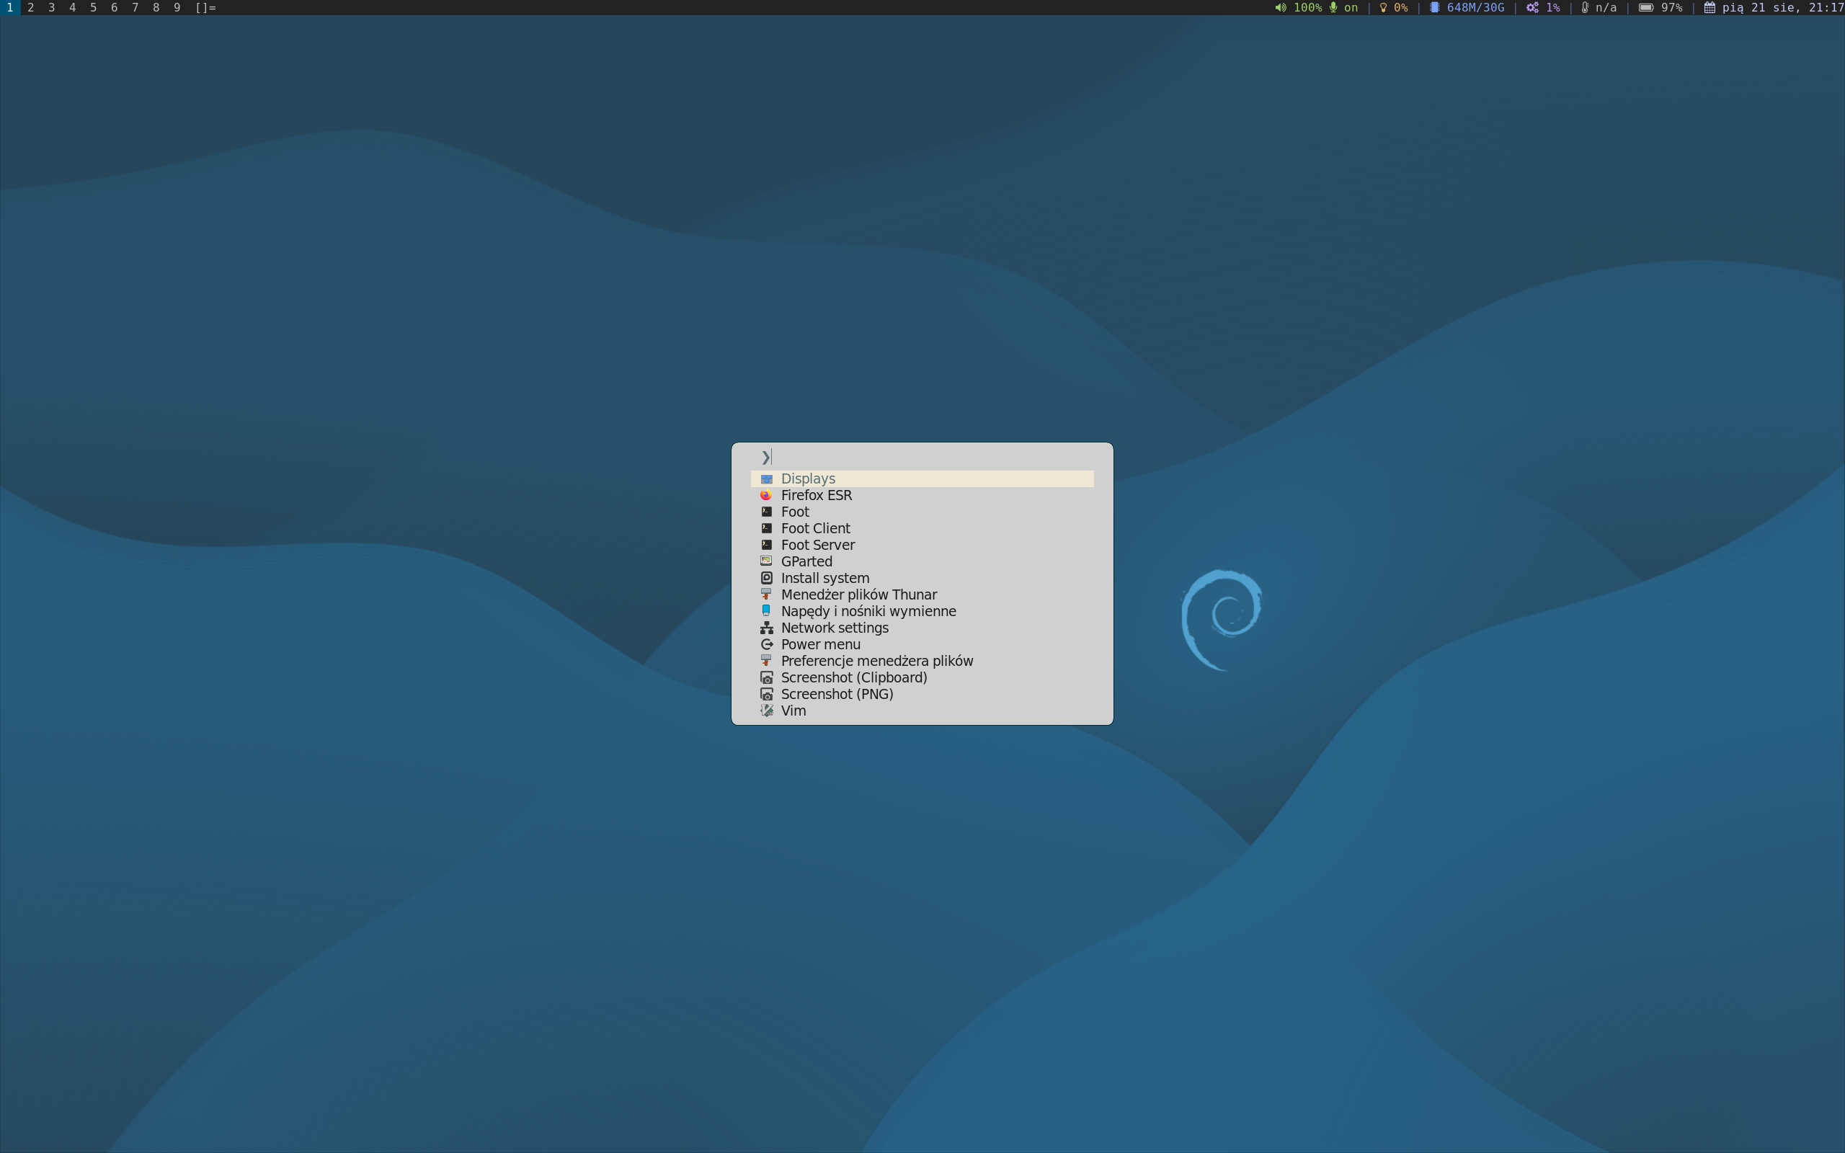
Task: Click the Network settings icon
Action: tap(766, 628)
